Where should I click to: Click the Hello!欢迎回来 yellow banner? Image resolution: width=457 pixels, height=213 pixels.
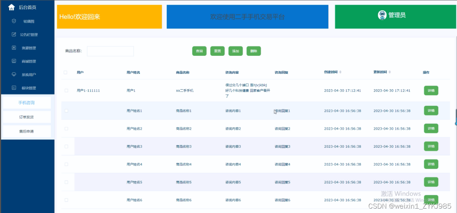[109, 17]
